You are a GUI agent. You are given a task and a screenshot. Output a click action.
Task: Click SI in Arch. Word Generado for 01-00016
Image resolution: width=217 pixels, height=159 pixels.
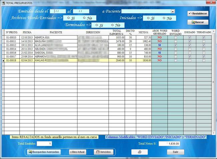[x=160, y=53]
